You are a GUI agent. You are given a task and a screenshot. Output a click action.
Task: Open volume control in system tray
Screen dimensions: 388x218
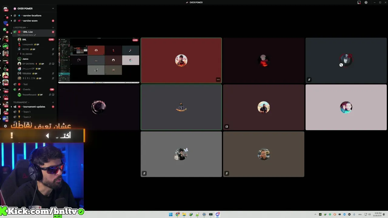[370, 214]
